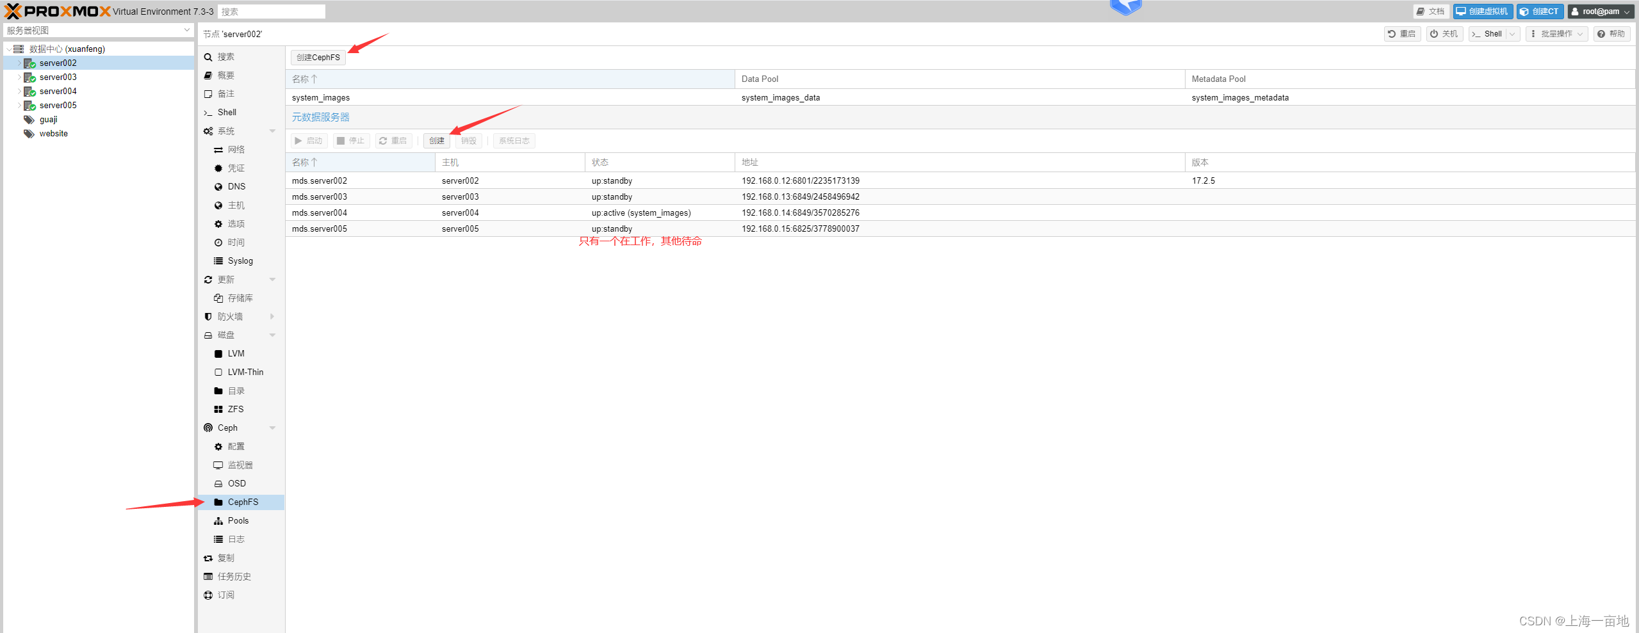The height and width of the screenshot is (633, 1639).
Task: Click the 创建虚拟机 create VM button
Action: tap(1483, 12)
